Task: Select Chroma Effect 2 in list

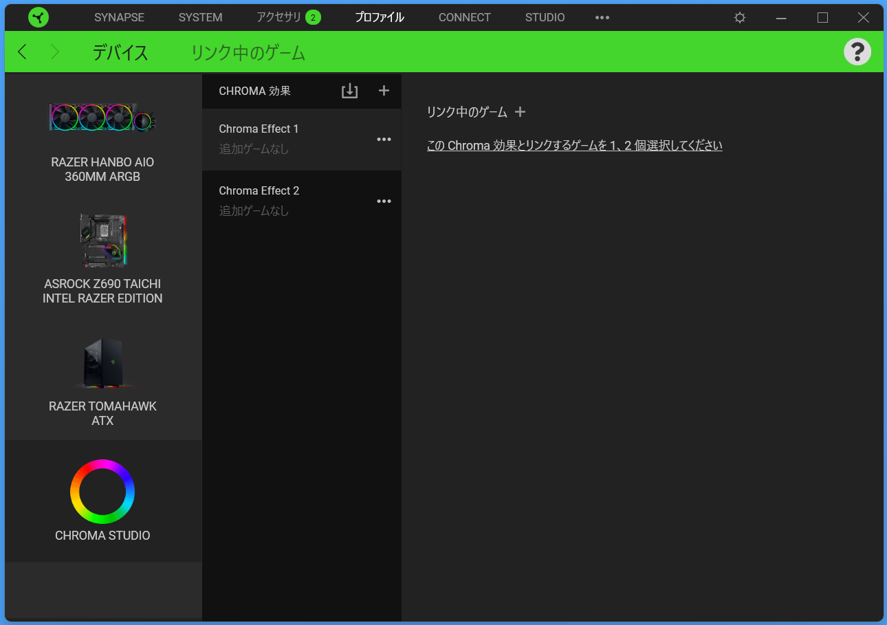Action: click(301, 201)
